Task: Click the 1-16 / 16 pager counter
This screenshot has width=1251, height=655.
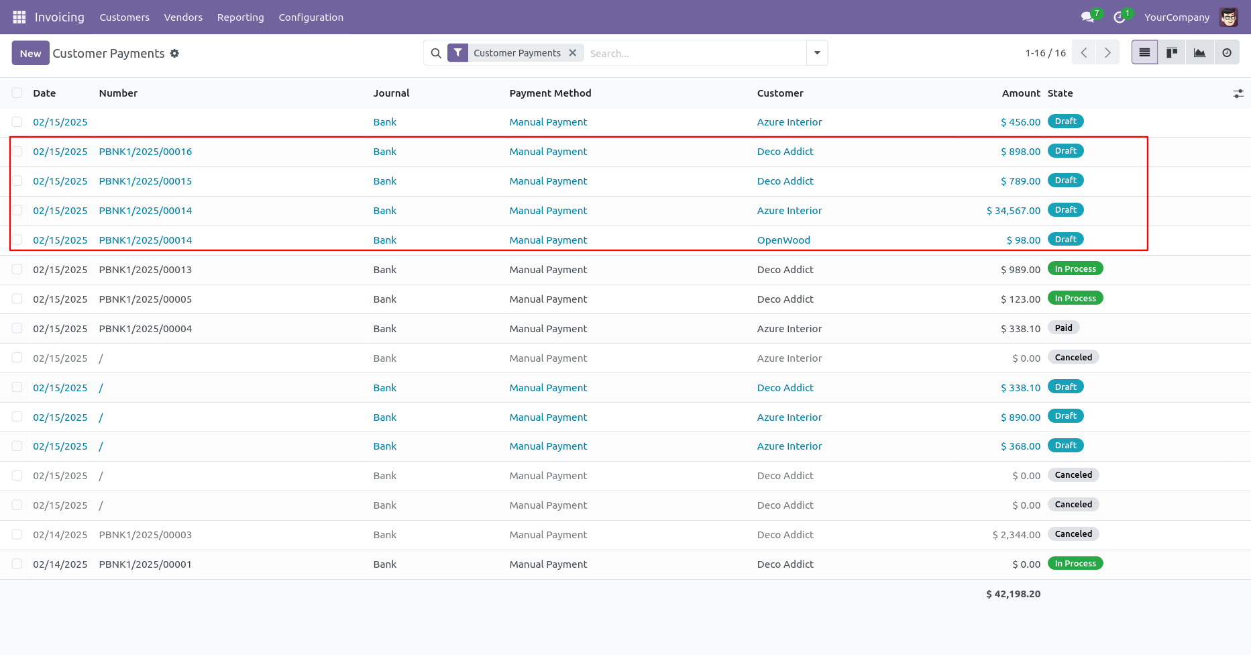Action: point(1045,53)
